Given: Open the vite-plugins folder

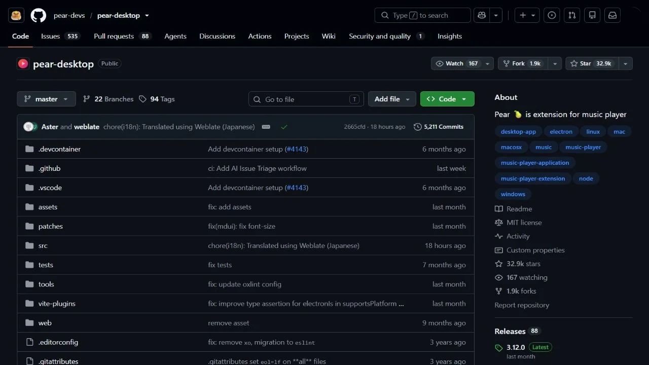Looking at the screenshot, I should (x=57, y=304).
